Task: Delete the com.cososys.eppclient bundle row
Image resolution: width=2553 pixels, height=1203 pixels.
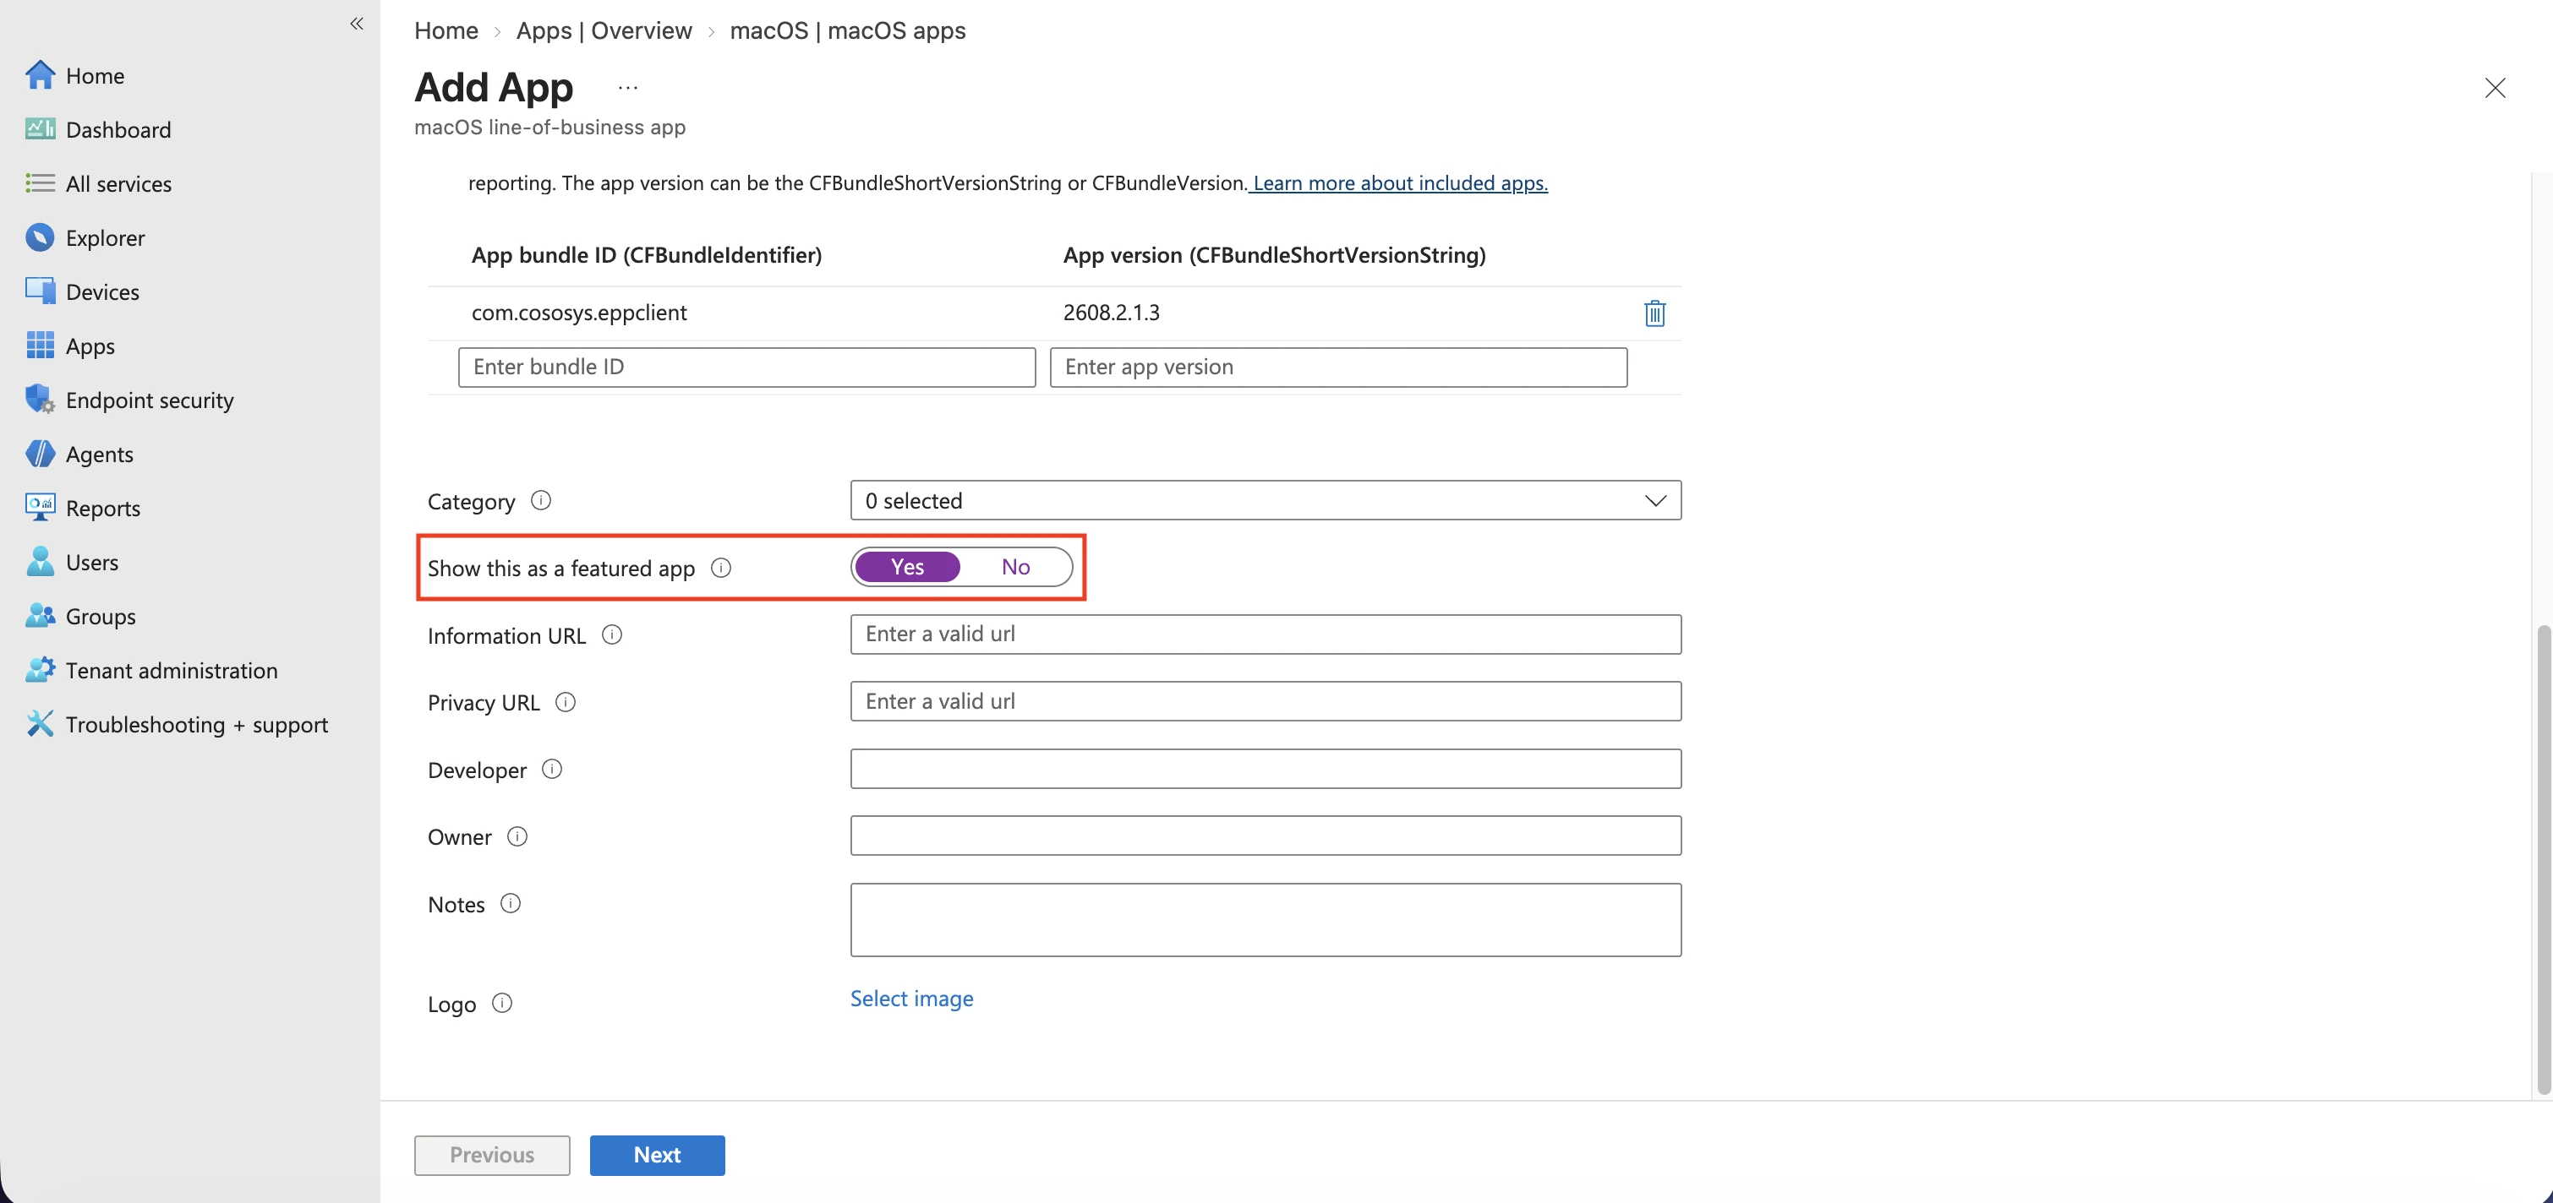Action: (1654, 313)
